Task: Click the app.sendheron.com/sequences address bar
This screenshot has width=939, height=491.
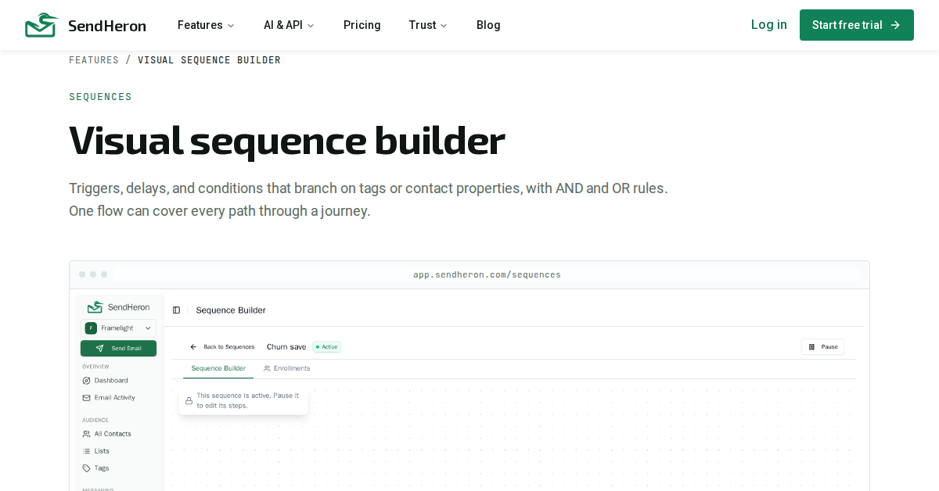Action: coord(487,274)
